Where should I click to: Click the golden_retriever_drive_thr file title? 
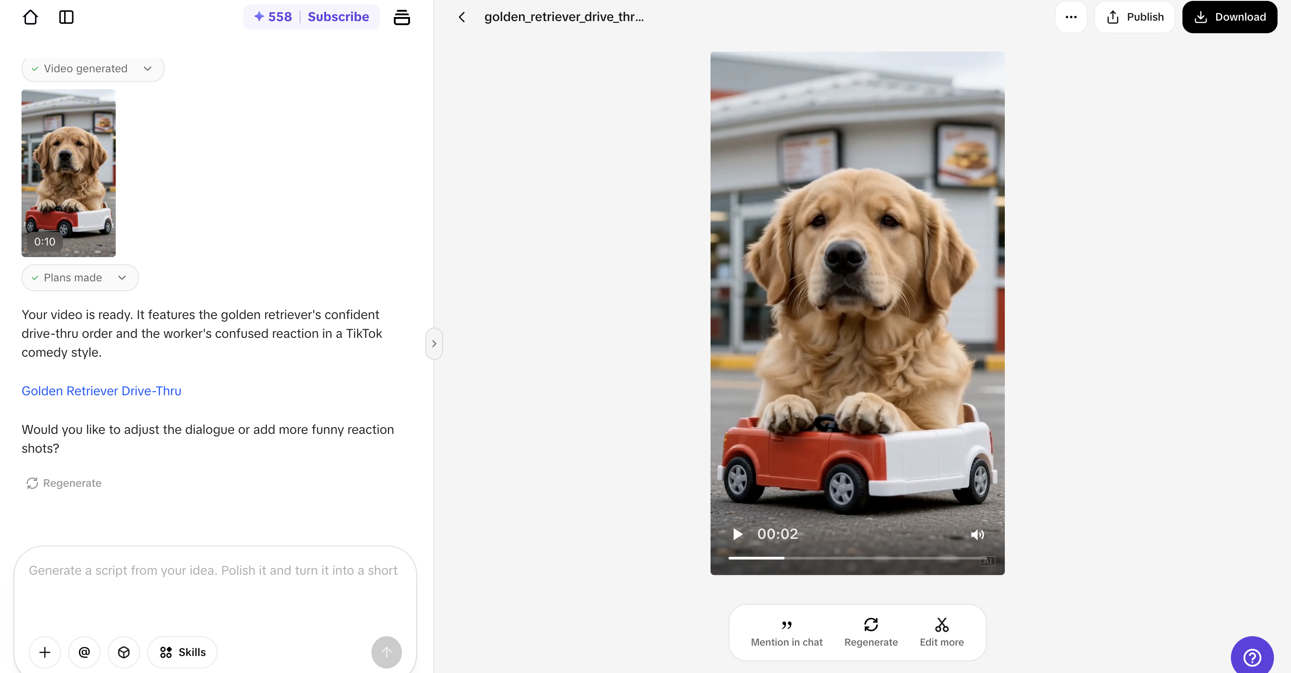coord(564,17)
